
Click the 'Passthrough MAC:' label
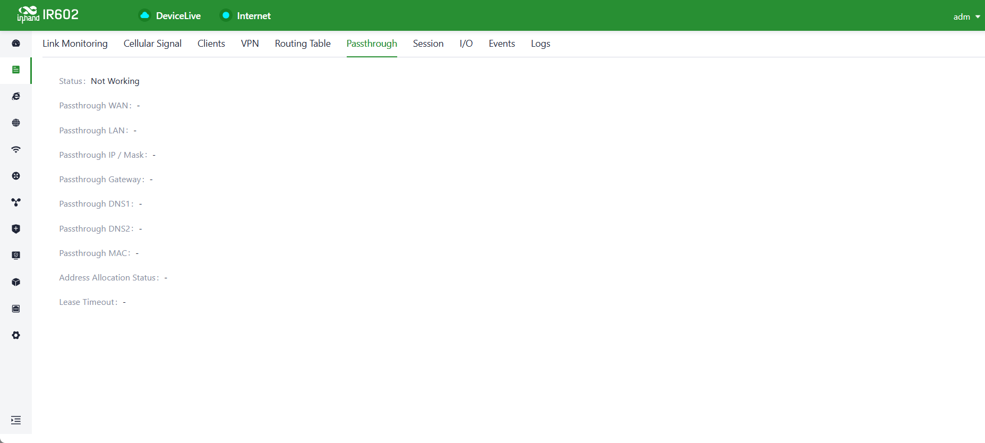95,253
